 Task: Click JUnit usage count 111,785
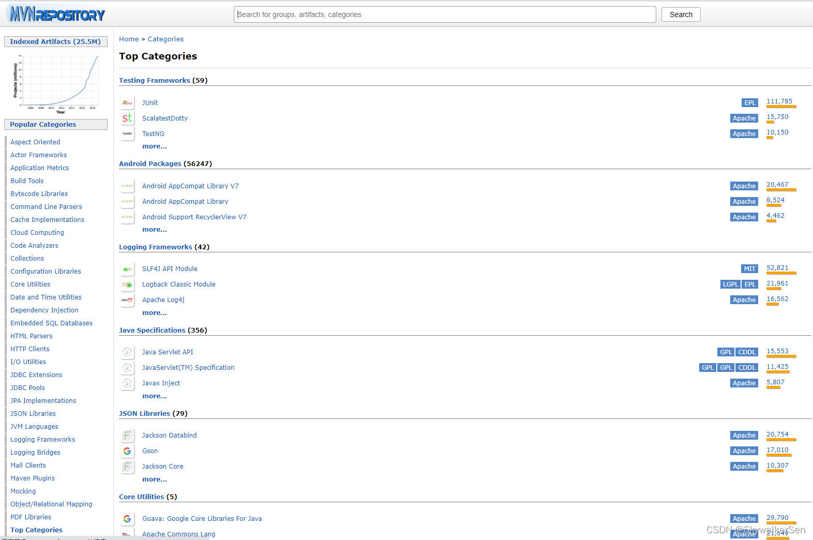(779, 101)
